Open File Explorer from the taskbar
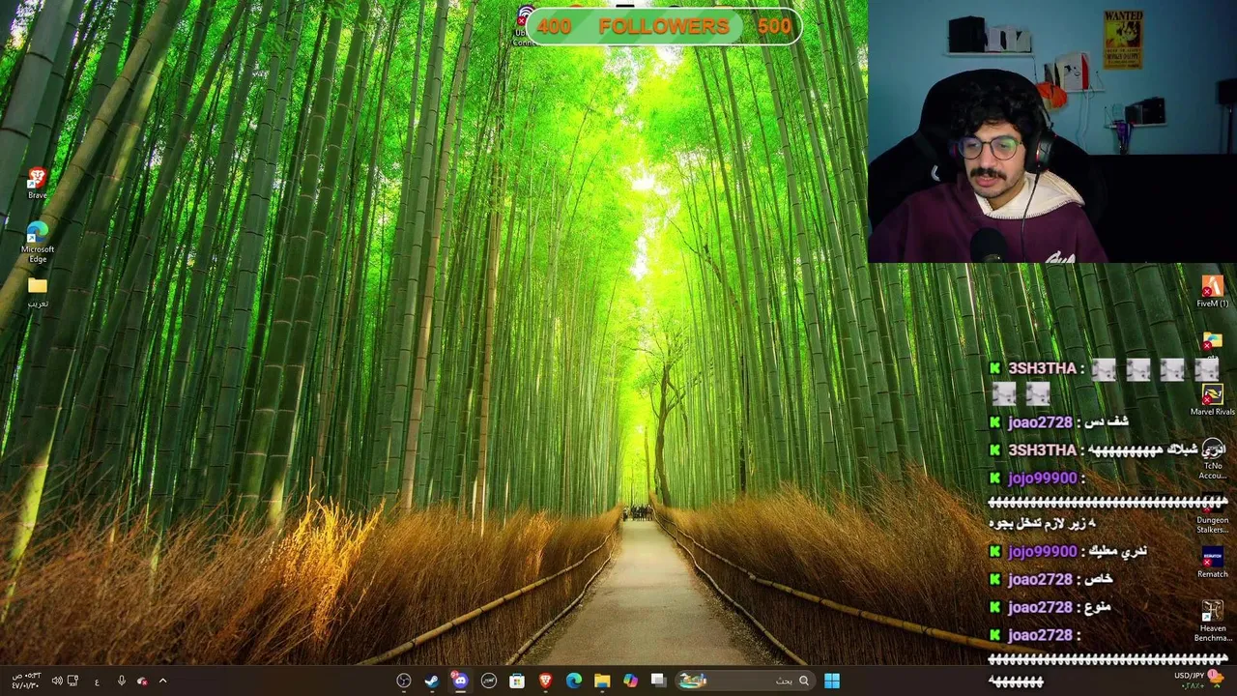 [x=602, y=681]
